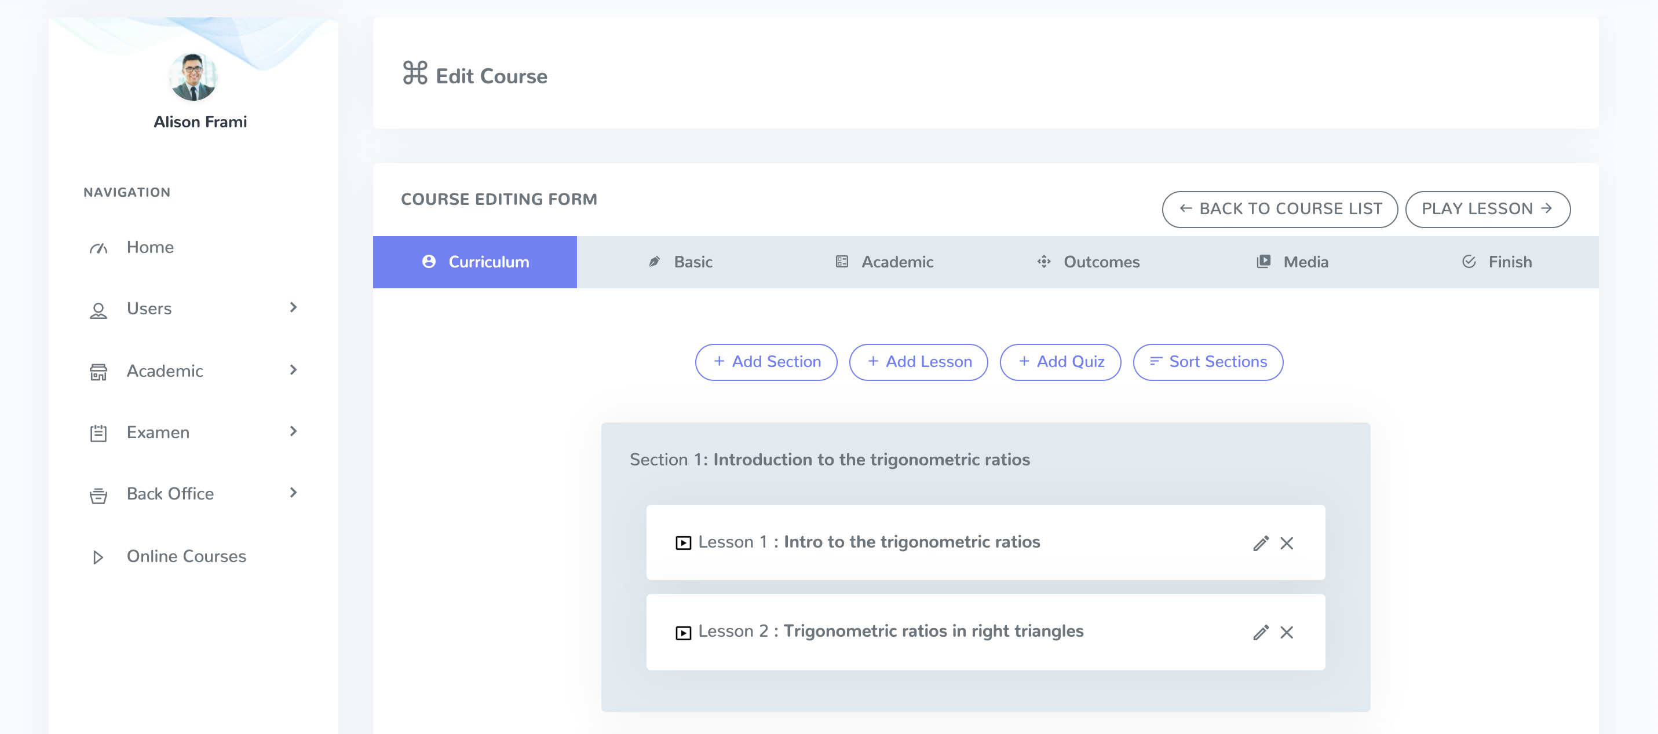This screenshot has width=1658, height=734.
Task: Expand the Users menu chevron
Action: coord(294,307)
